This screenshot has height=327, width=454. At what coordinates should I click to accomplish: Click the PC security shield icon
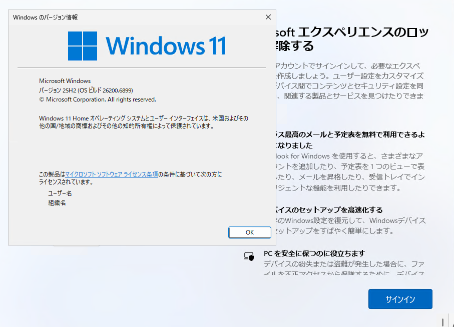click(x=249, y=256)
